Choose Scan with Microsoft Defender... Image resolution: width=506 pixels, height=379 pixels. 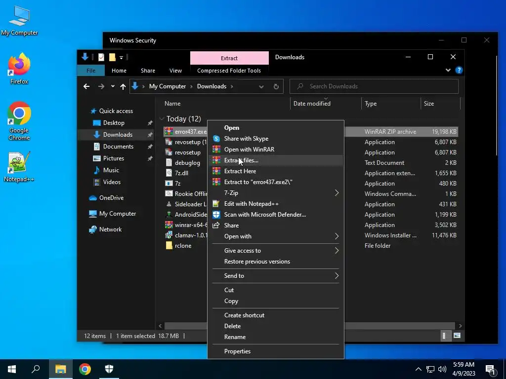pos(276,215)
